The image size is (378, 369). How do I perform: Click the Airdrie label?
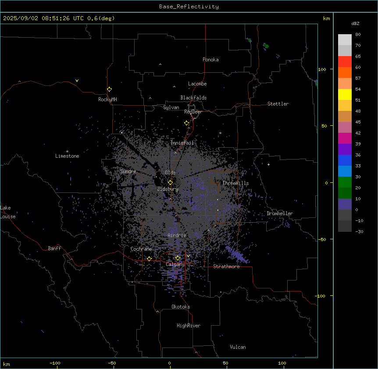177,235
